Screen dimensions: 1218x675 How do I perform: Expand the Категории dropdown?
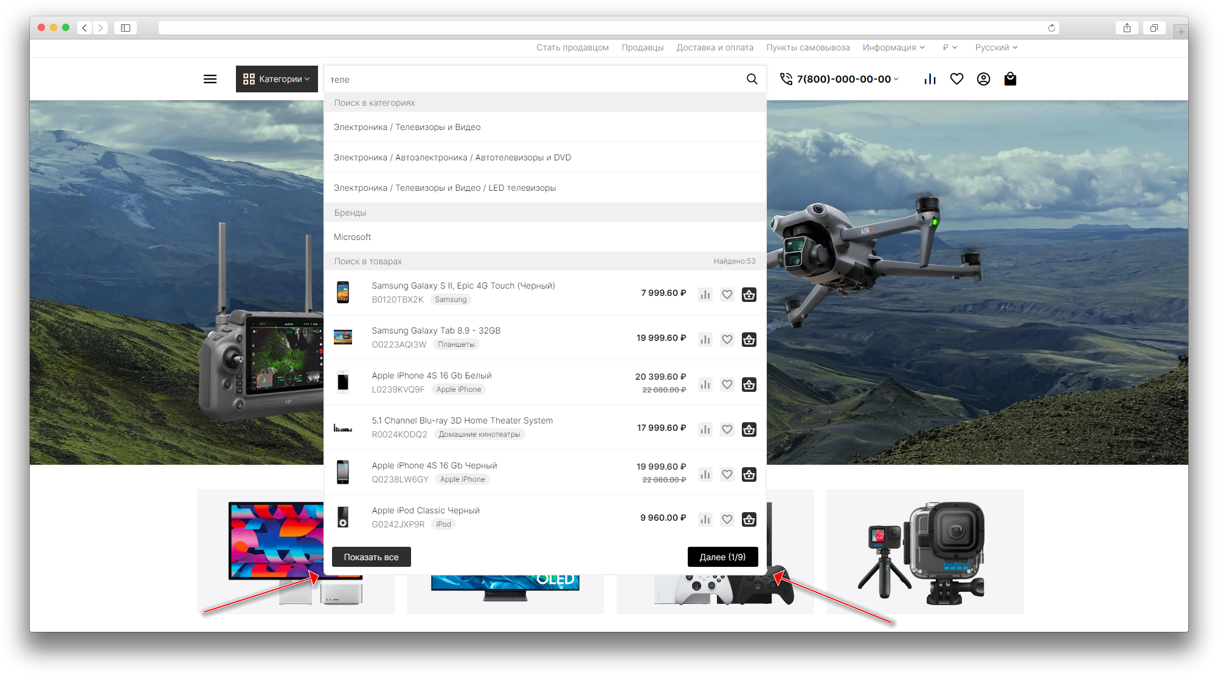[x=277, y=79]
